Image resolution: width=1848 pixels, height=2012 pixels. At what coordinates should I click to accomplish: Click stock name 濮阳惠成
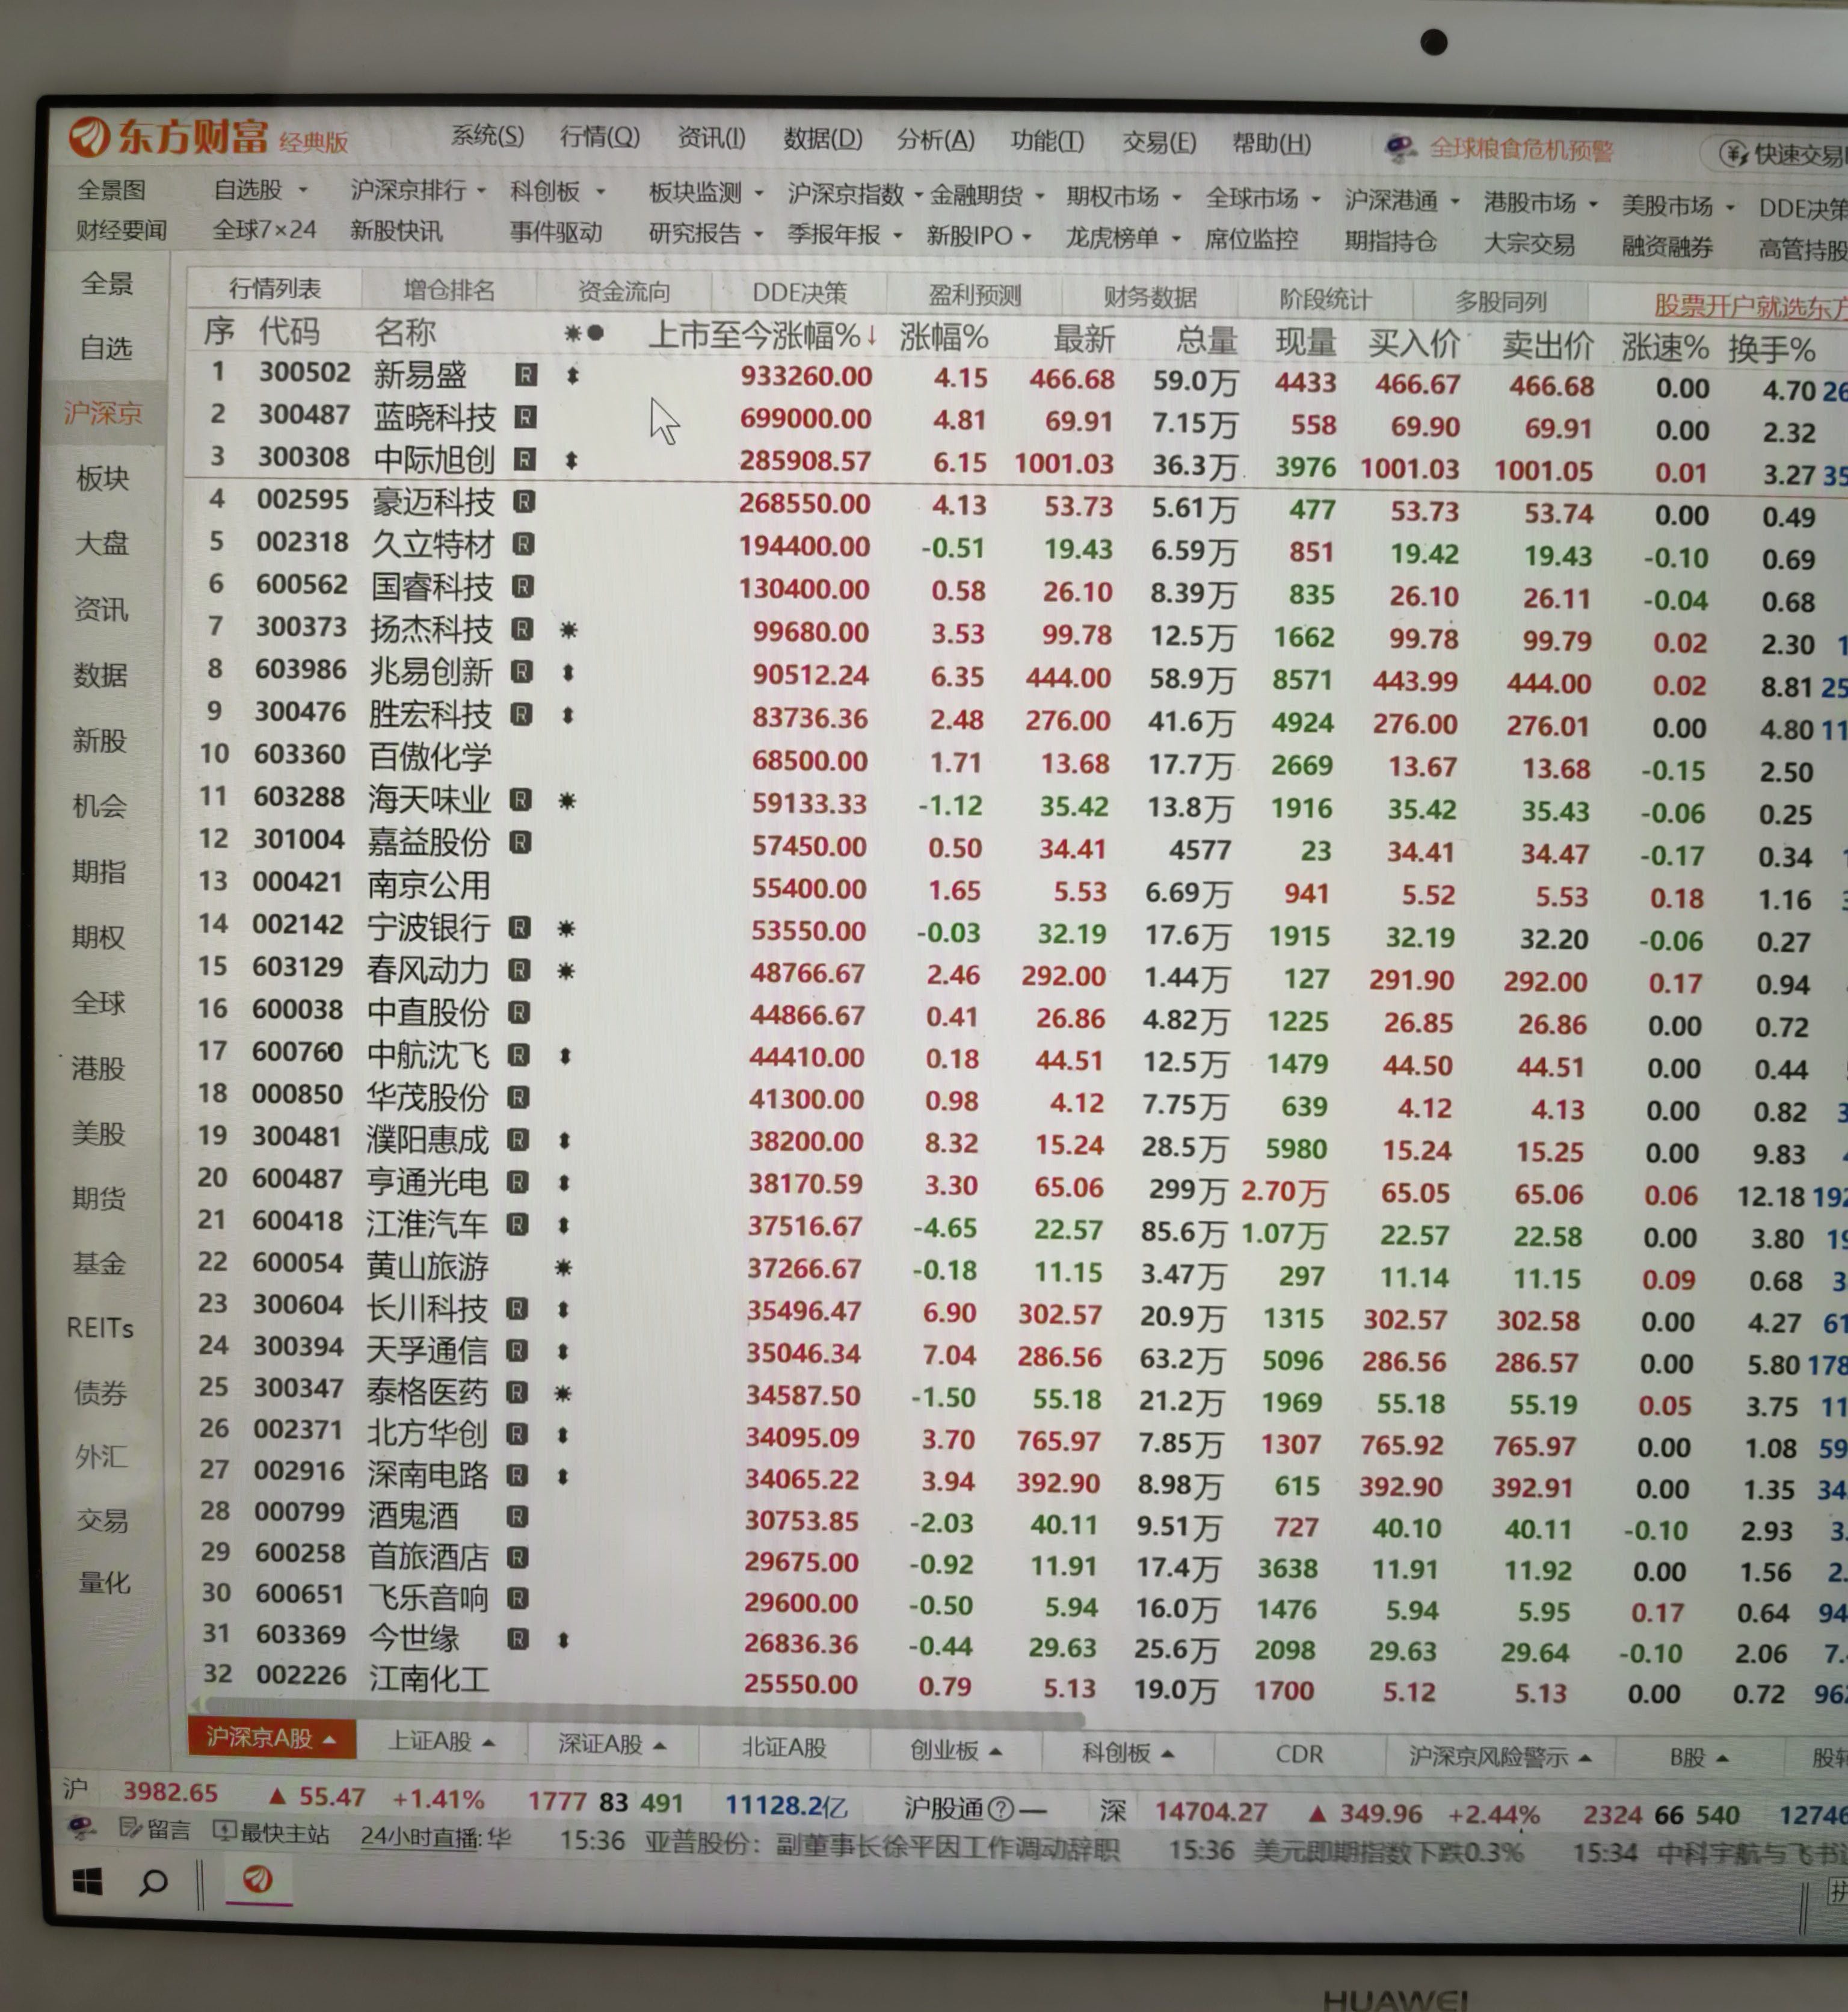(428, 1140)
